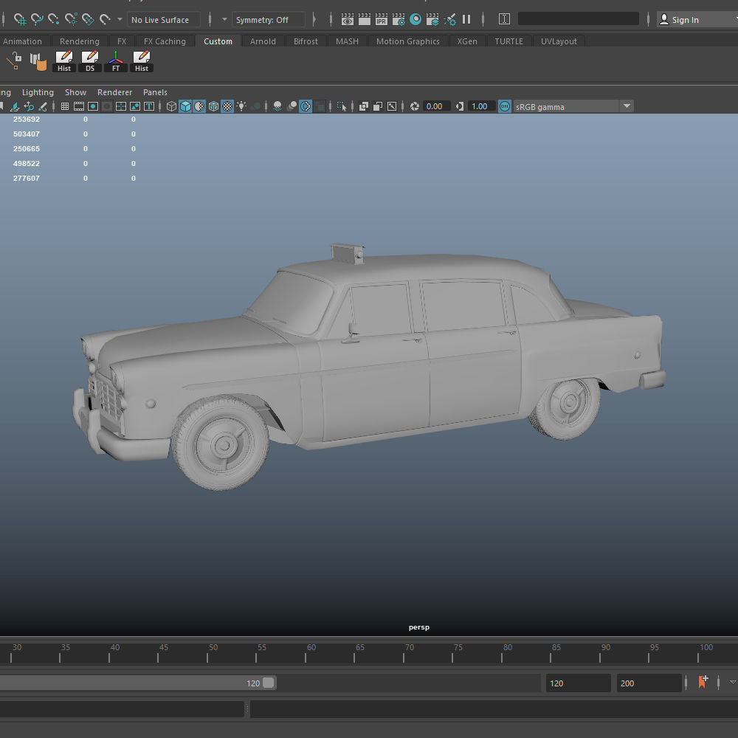Click the unlock joint shelf icon

[15, 61]
